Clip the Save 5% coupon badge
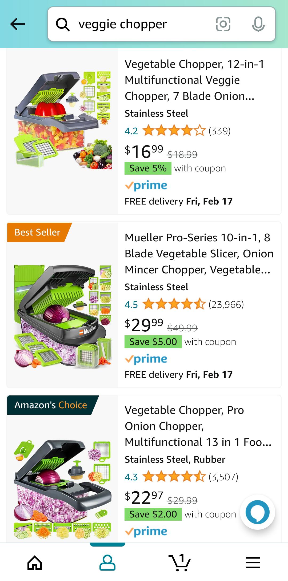Image resolution: width=288 pixels, height=581 pixels. (148, 168)
